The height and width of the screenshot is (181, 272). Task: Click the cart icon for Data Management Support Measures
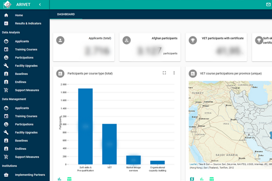point(6,157)
